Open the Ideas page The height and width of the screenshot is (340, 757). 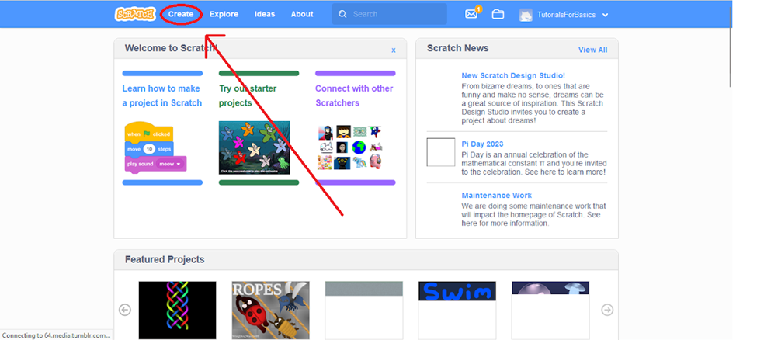pos(265,14)
